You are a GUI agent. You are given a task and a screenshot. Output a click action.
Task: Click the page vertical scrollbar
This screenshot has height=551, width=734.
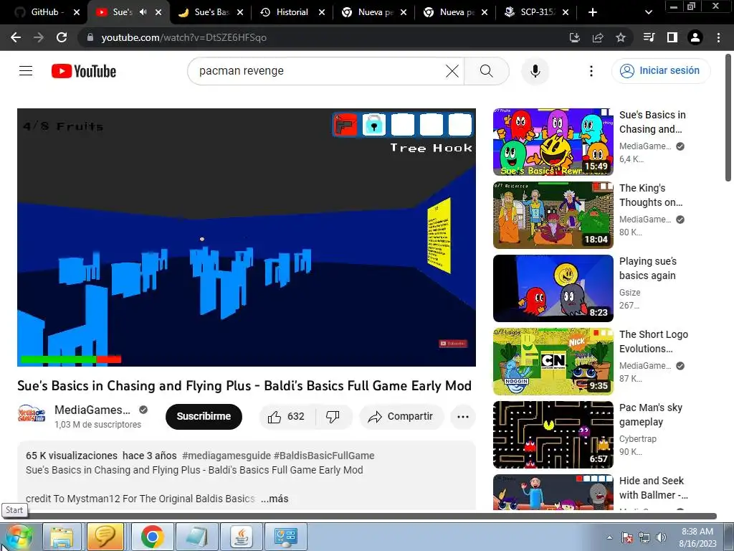pos(728,118)
